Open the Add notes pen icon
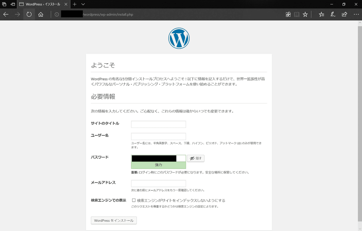 click(x=333, y=14)
